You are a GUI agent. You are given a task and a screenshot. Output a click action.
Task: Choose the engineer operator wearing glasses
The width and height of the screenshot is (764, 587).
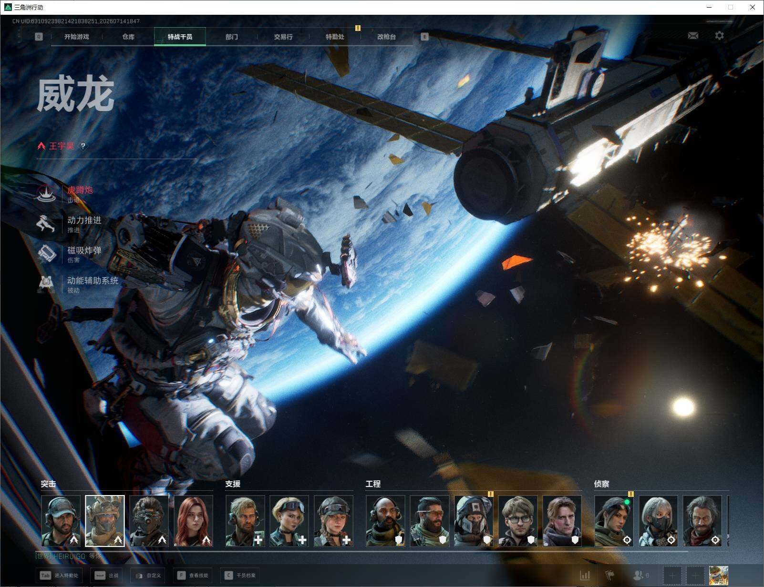coord(518,521)
